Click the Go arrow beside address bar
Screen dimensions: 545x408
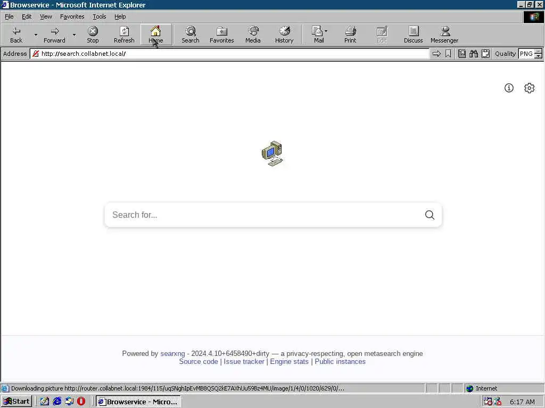[436, 54]
